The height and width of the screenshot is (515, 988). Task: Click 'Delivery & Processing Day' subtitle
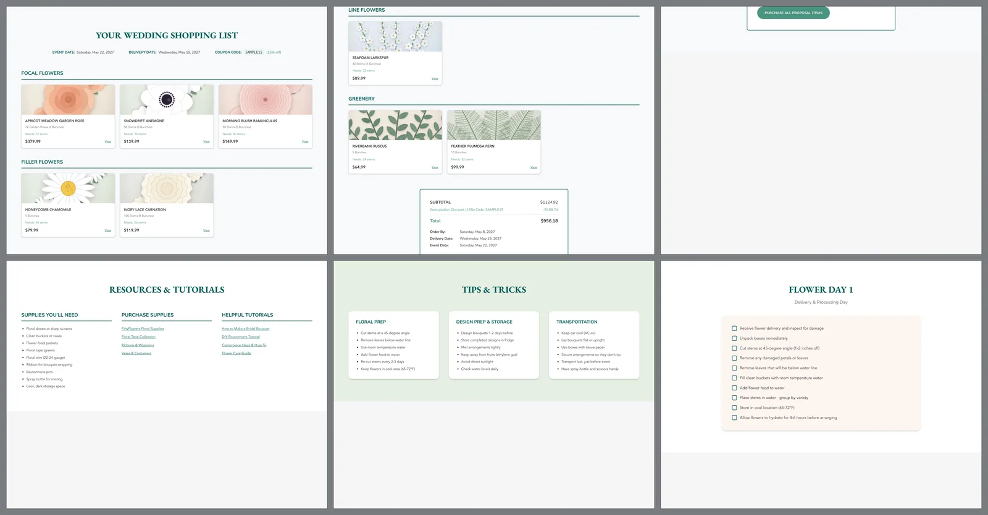tap(821, 303)
